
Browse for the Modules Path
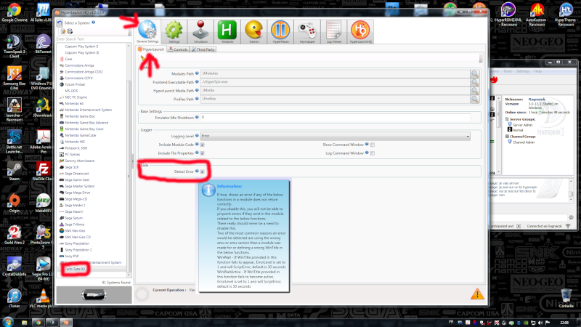475,74
